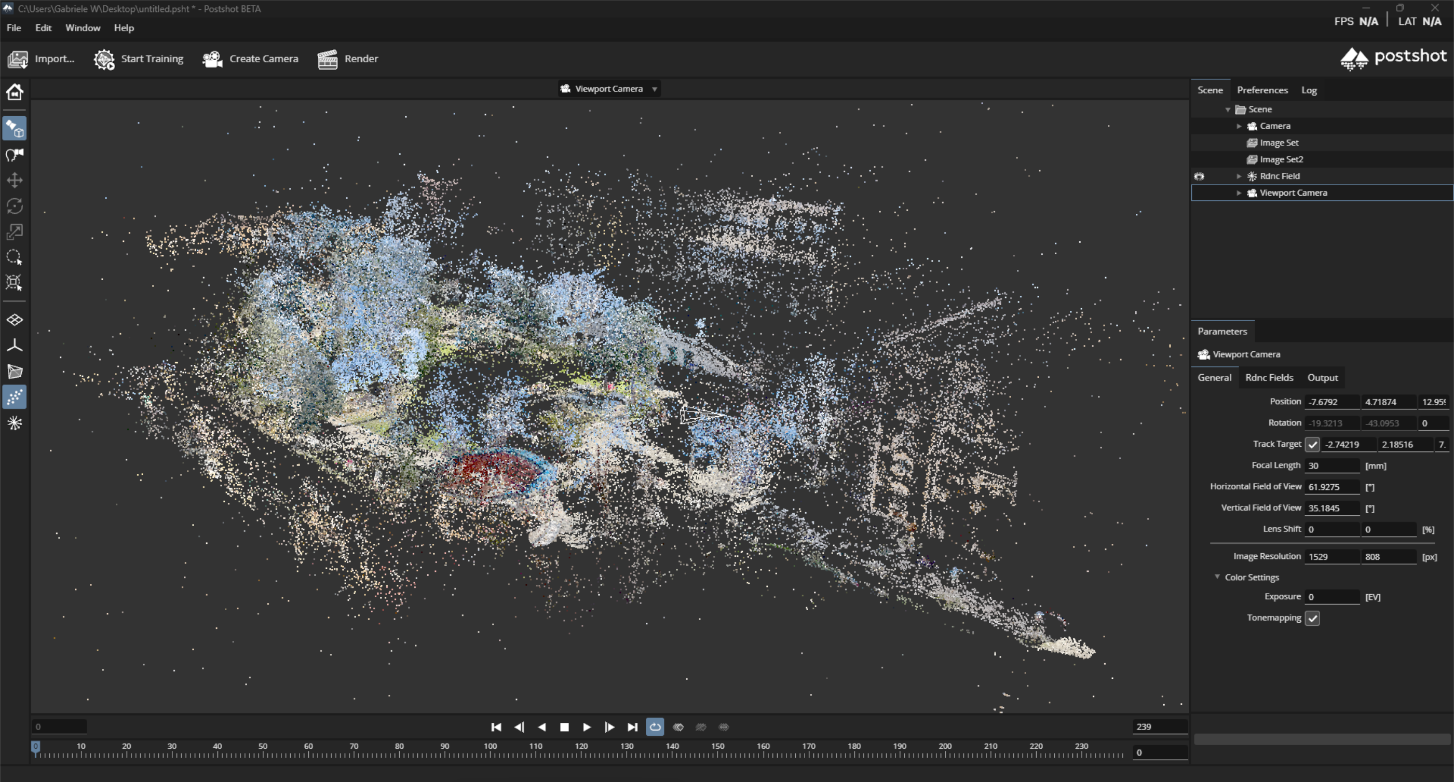Image resolution: width=1454 pixels, height=782 pixels.
Task: Jump to the last frame
Action: (633, 726)
